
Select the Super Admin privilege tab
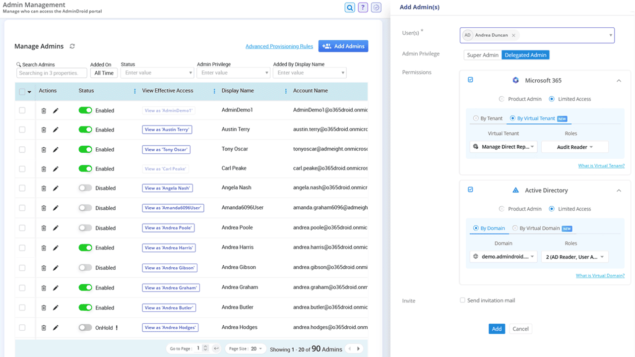pyautogui.click(x=482, y=55)
